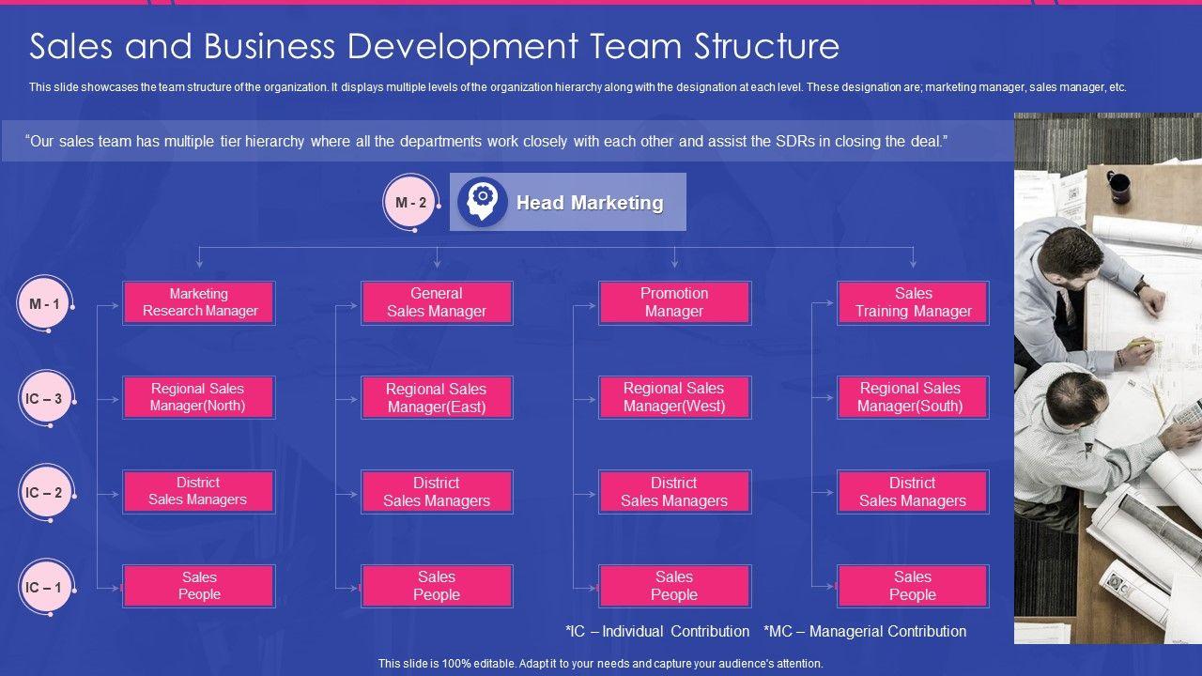Click the Head Marketing brain-gear icon

click(x=483, y=202)
